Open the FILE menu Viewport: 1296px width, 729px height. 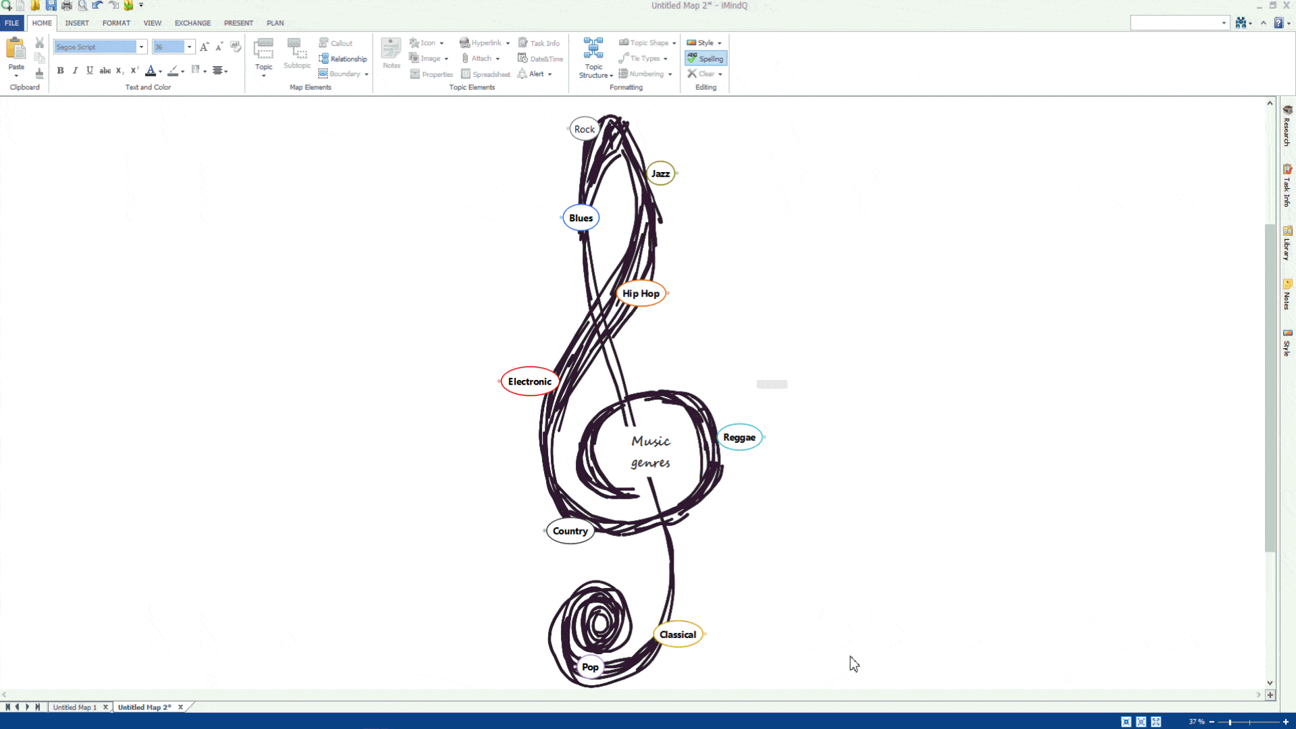[x=11, y=22]
